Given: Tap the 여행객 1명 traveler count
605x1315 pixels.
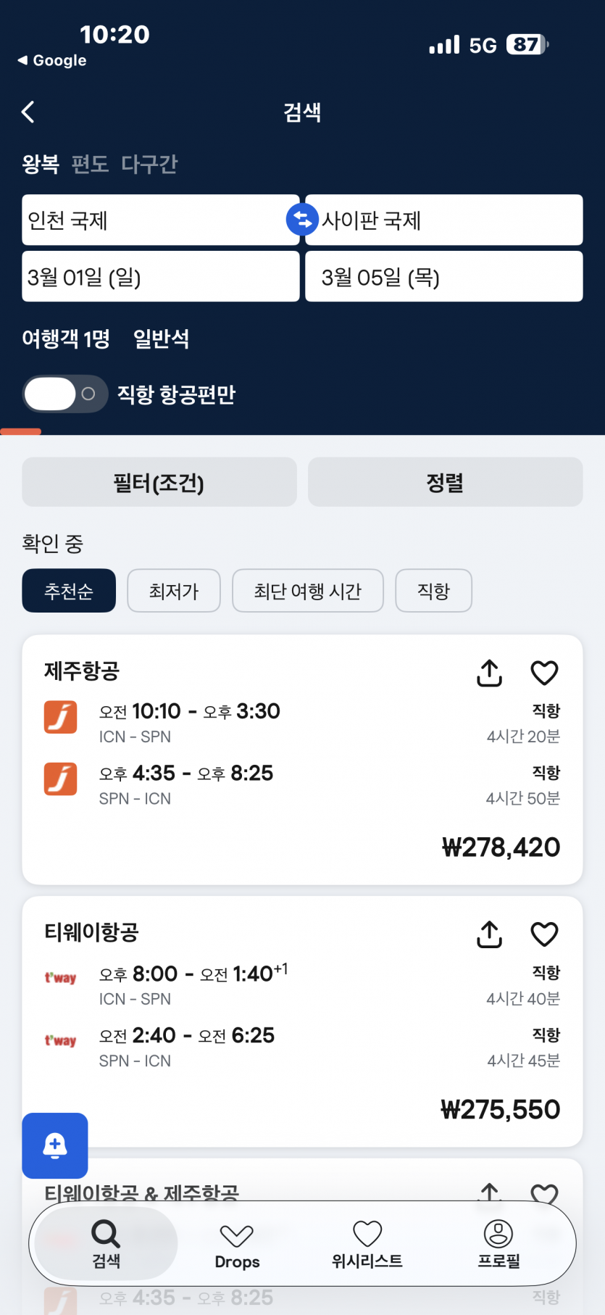Looking at the screenshot, I should 66,339.
